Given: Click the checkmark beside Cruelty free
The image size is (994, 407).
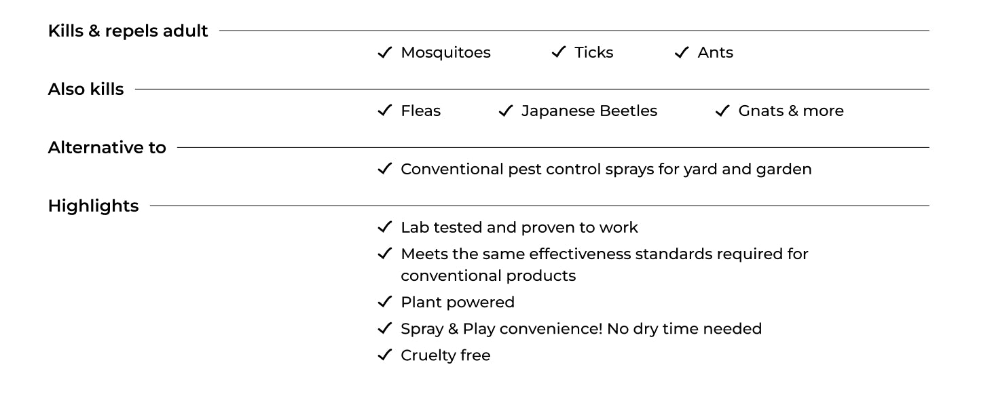Looking at the screenshot, I should click(384, 355).
